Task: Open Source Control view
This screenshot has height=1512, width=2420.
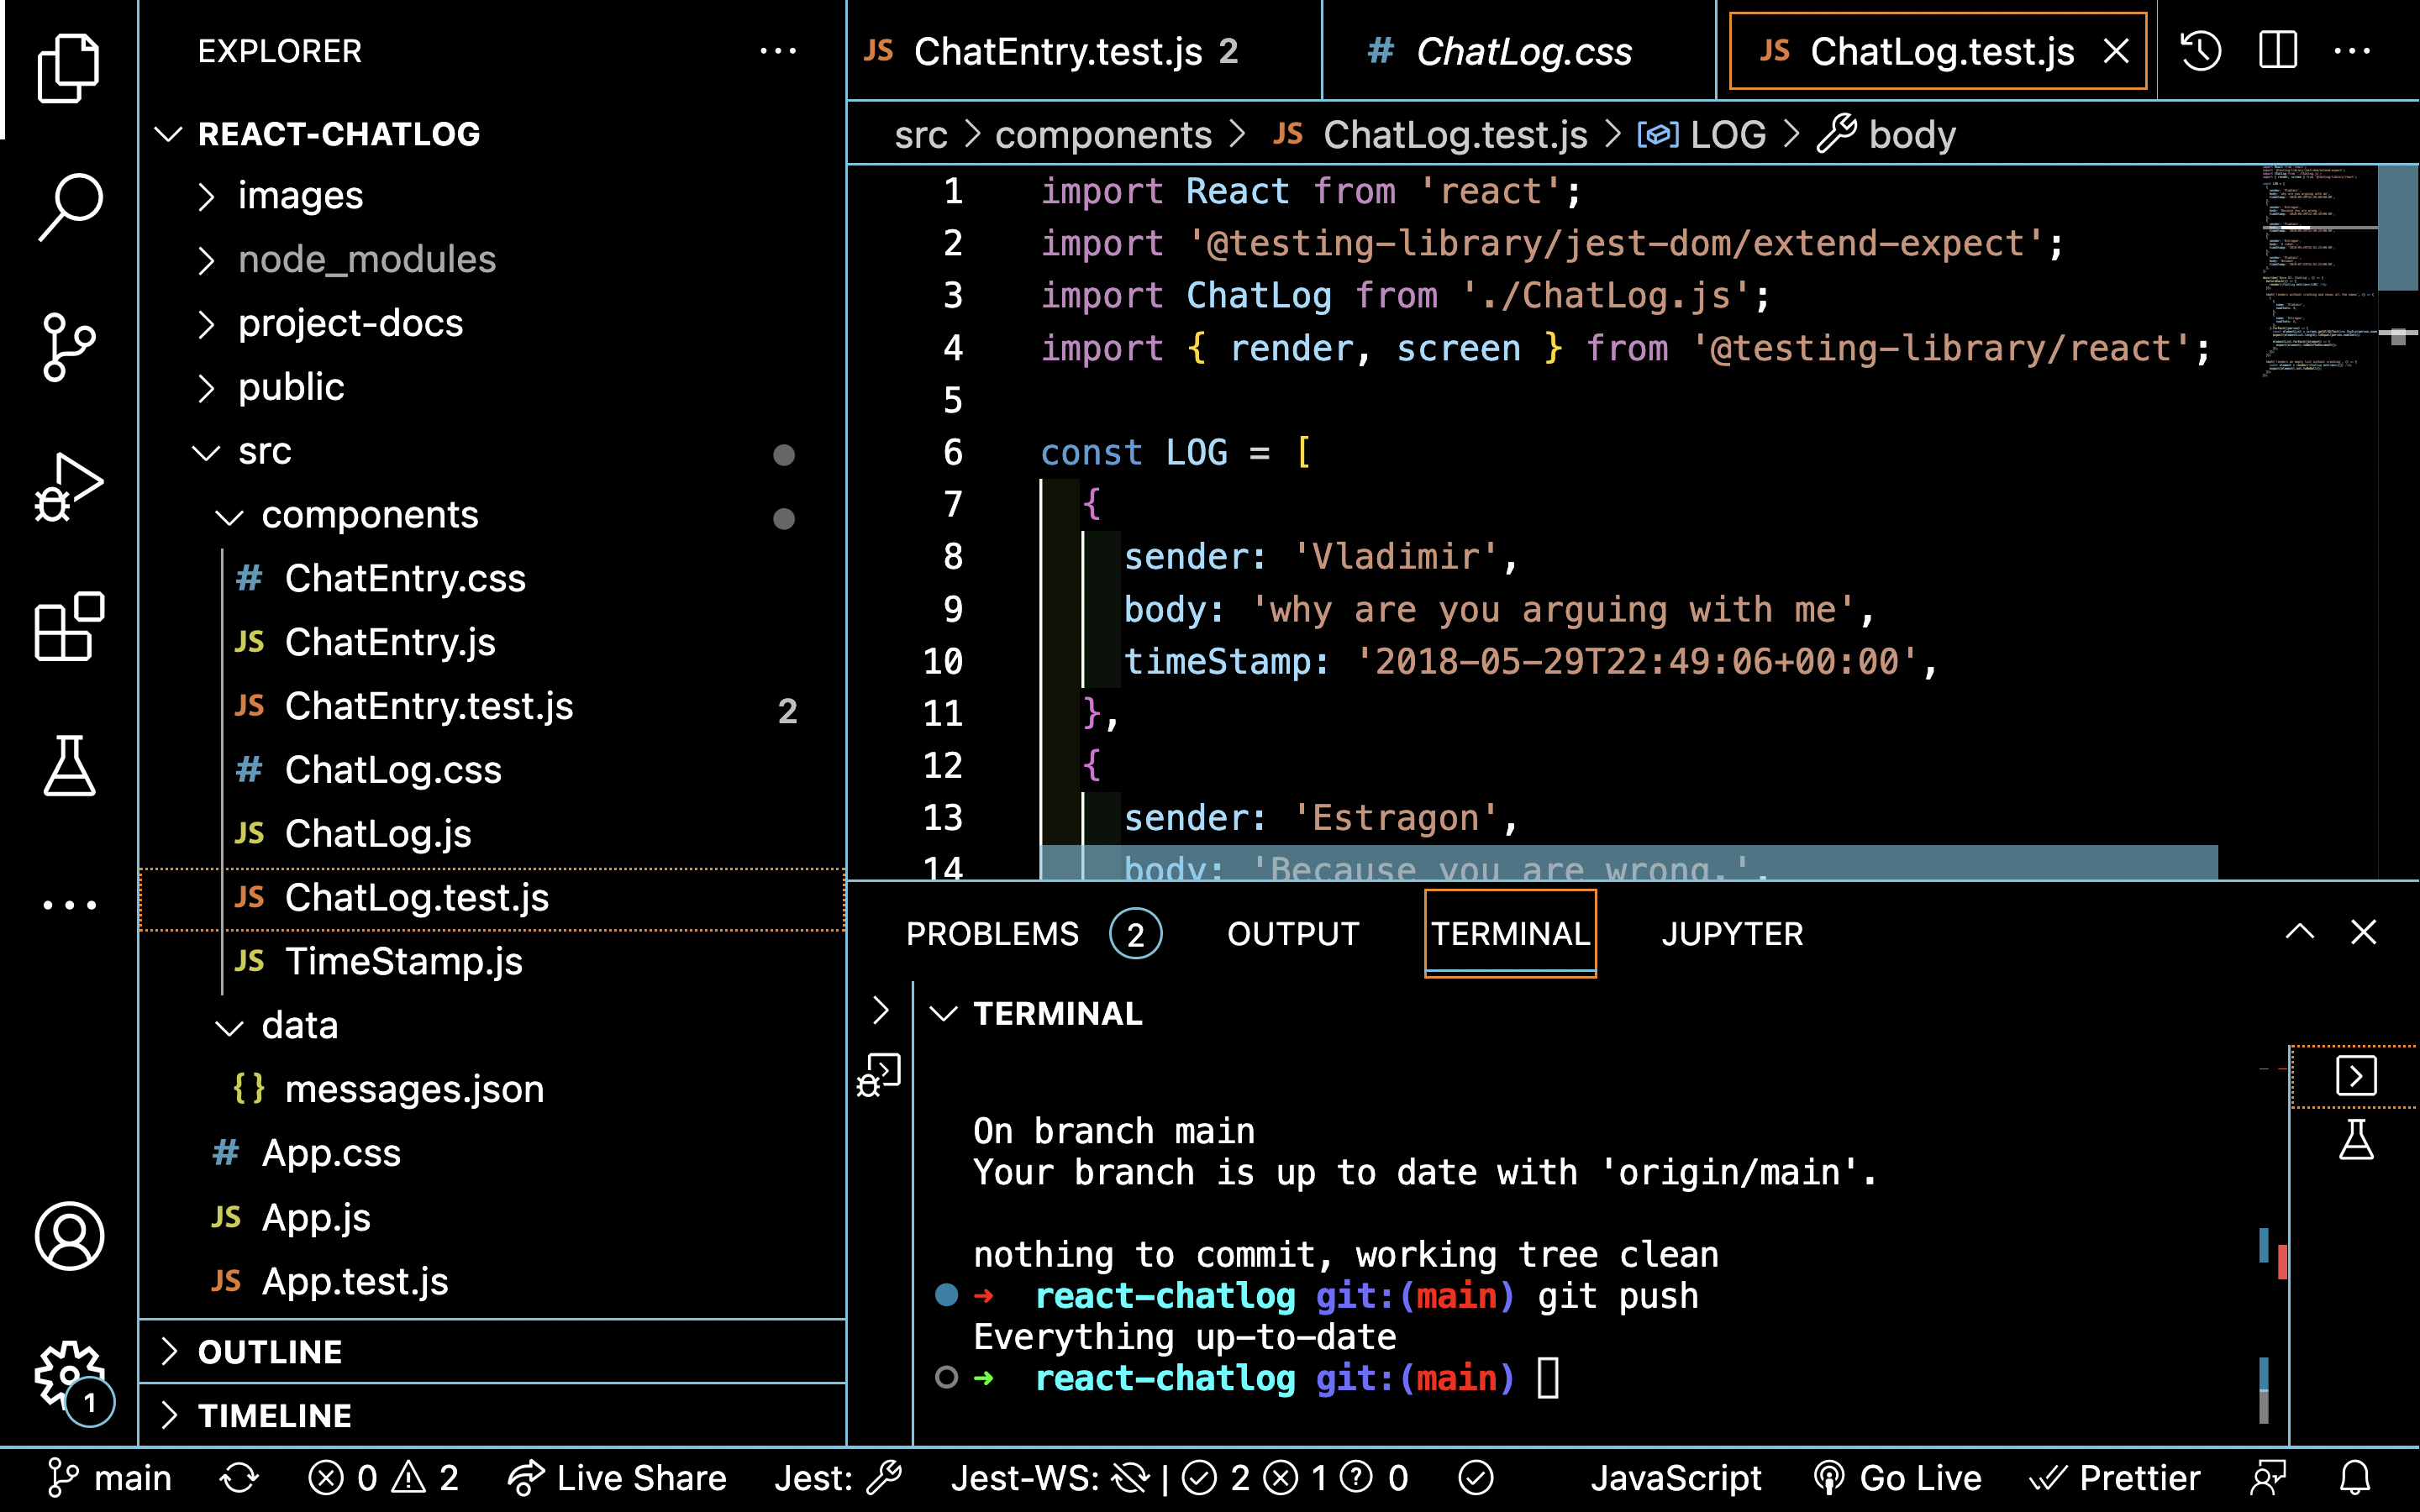Action: coord(69,346)
